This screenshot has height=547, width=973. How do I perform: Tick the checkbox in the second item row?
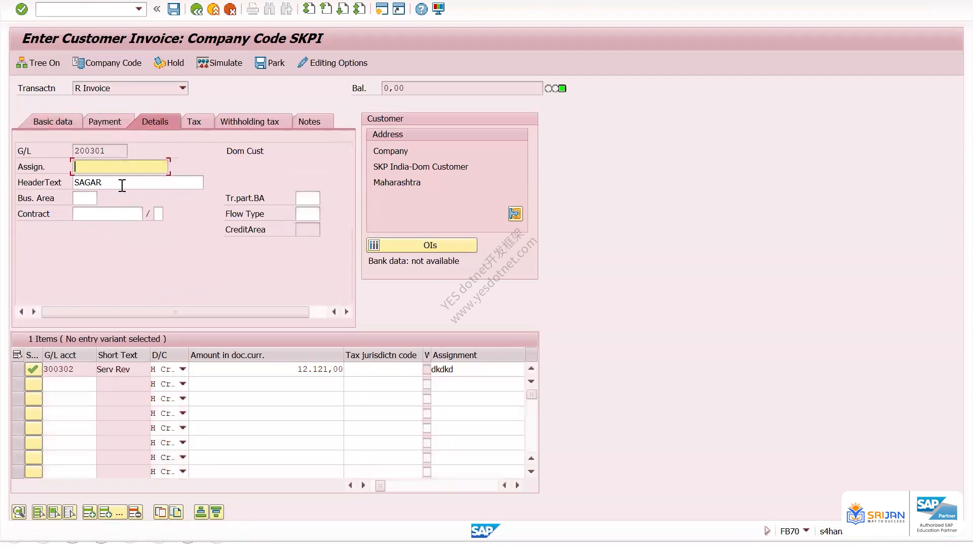click(x=427, y=384)
